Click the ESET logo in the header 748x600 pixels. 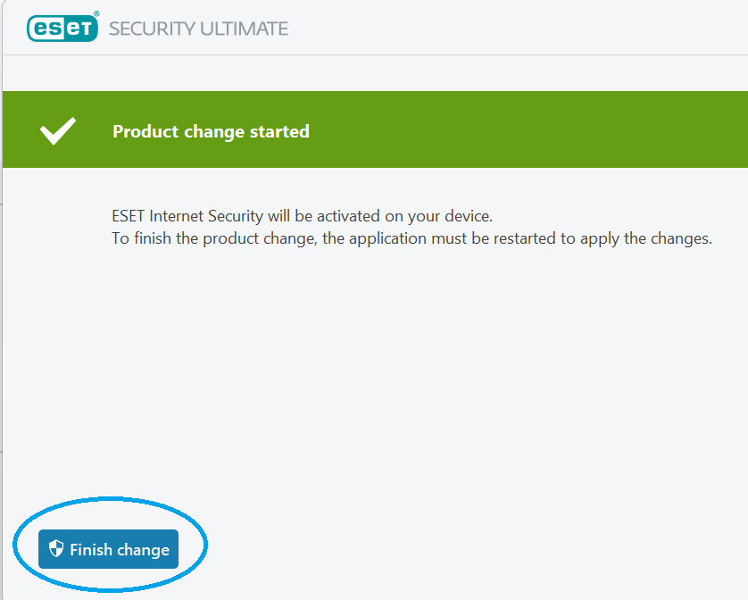pyautogui.click(x=62, y=29)
